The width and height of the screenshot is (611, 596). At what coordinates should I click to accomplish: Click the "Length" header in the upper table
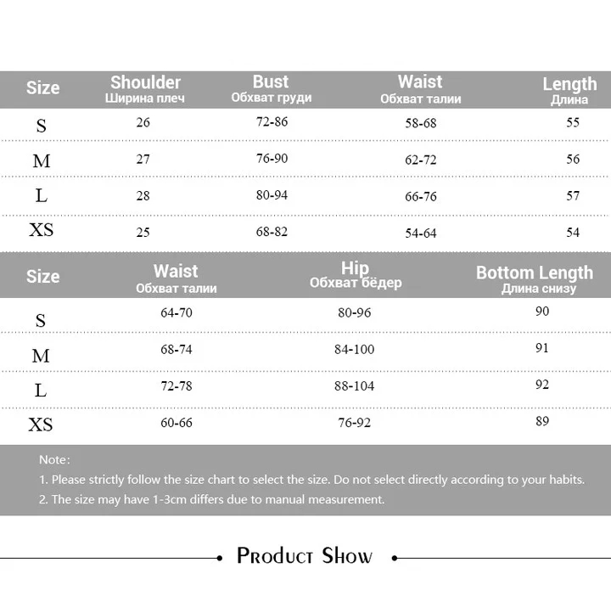tap(569, 84)
